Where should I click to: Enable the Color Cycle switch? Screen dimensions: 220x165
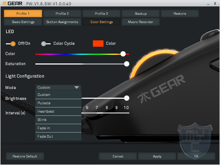pyautogui.click(x=46, y=44)
